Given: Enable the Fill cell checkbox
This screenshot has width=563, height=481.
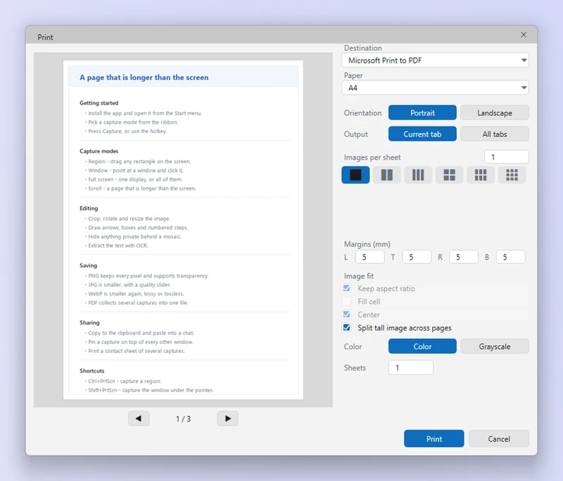Looking at the screenshot, I should (x=347, y=301).
